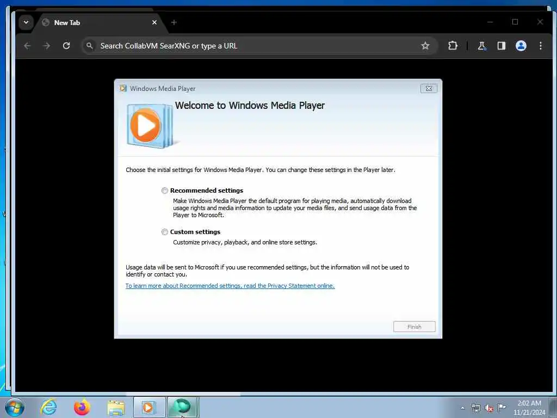Launch Firefox from the taskbar
This screenshot has height=418, width=557.
pos(82,407)
